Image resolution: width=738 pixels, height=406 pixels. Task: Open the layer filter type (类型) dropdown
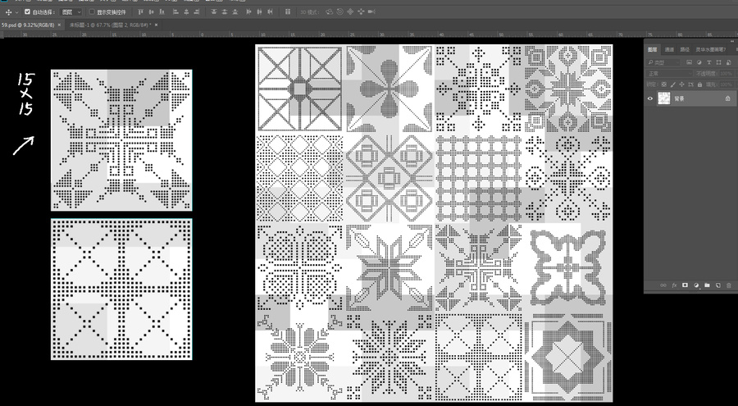[x=663, y=62]
